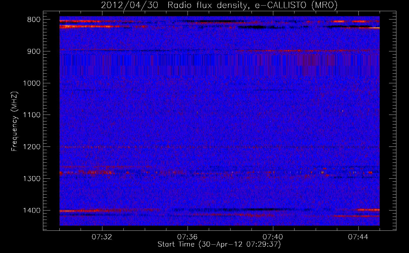Click the 07:44 time tick label

(358, 237)
